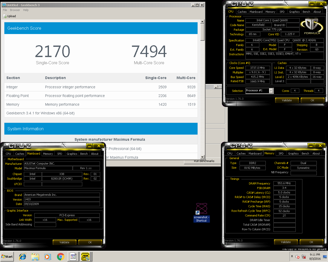Screen dimensions: 328x262
Task: Open the File menu in Geekbench
Action: click(5, 10)
